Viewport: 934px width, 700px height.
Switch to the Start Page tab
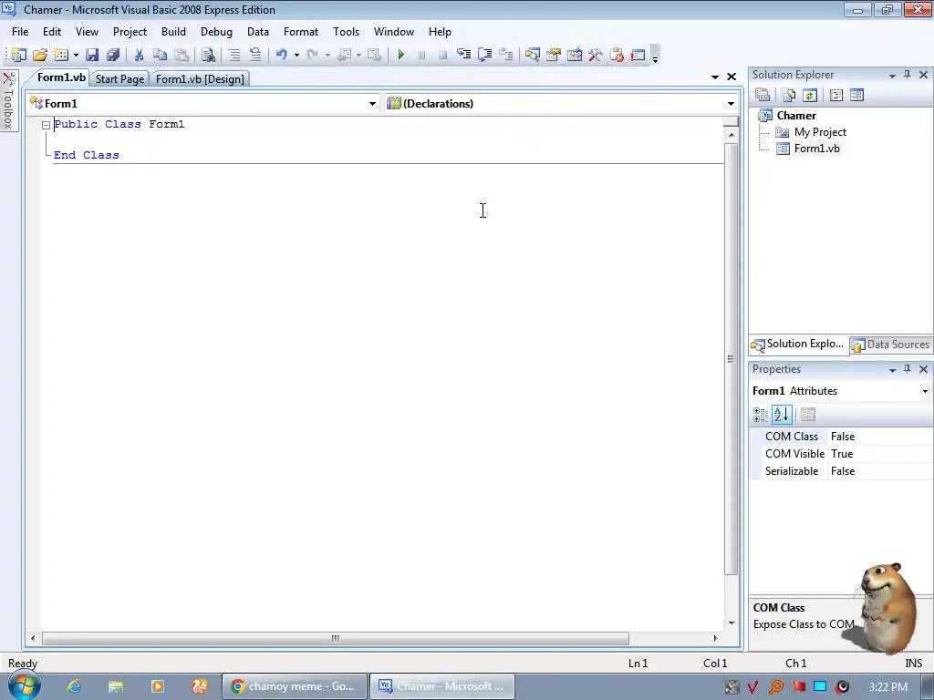[119, 79]
